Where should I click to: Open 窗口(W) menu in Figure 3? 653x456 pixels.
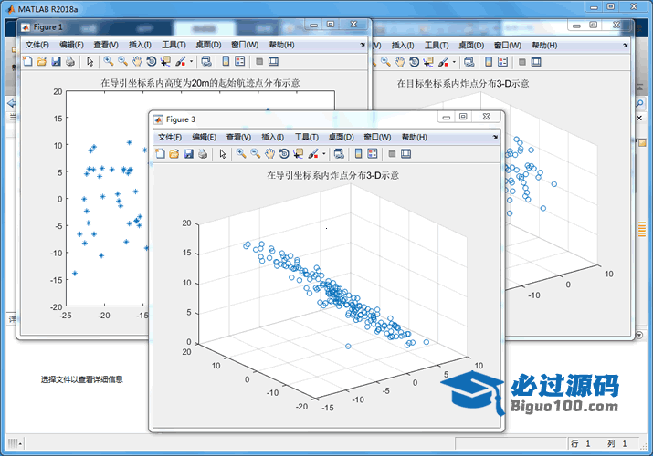click(x=377, y=137)
